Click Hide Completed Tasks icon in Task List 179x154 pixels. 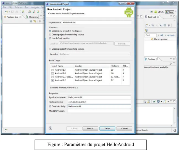tap(161, 25)
